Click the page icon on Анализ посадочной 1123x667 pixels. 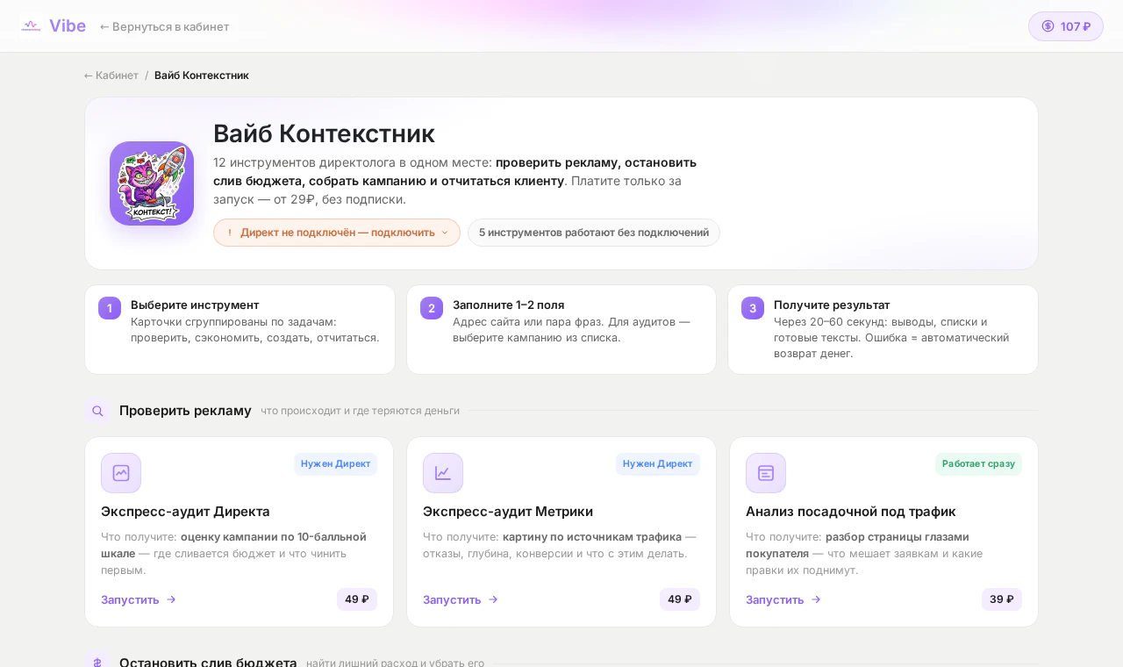766,473
